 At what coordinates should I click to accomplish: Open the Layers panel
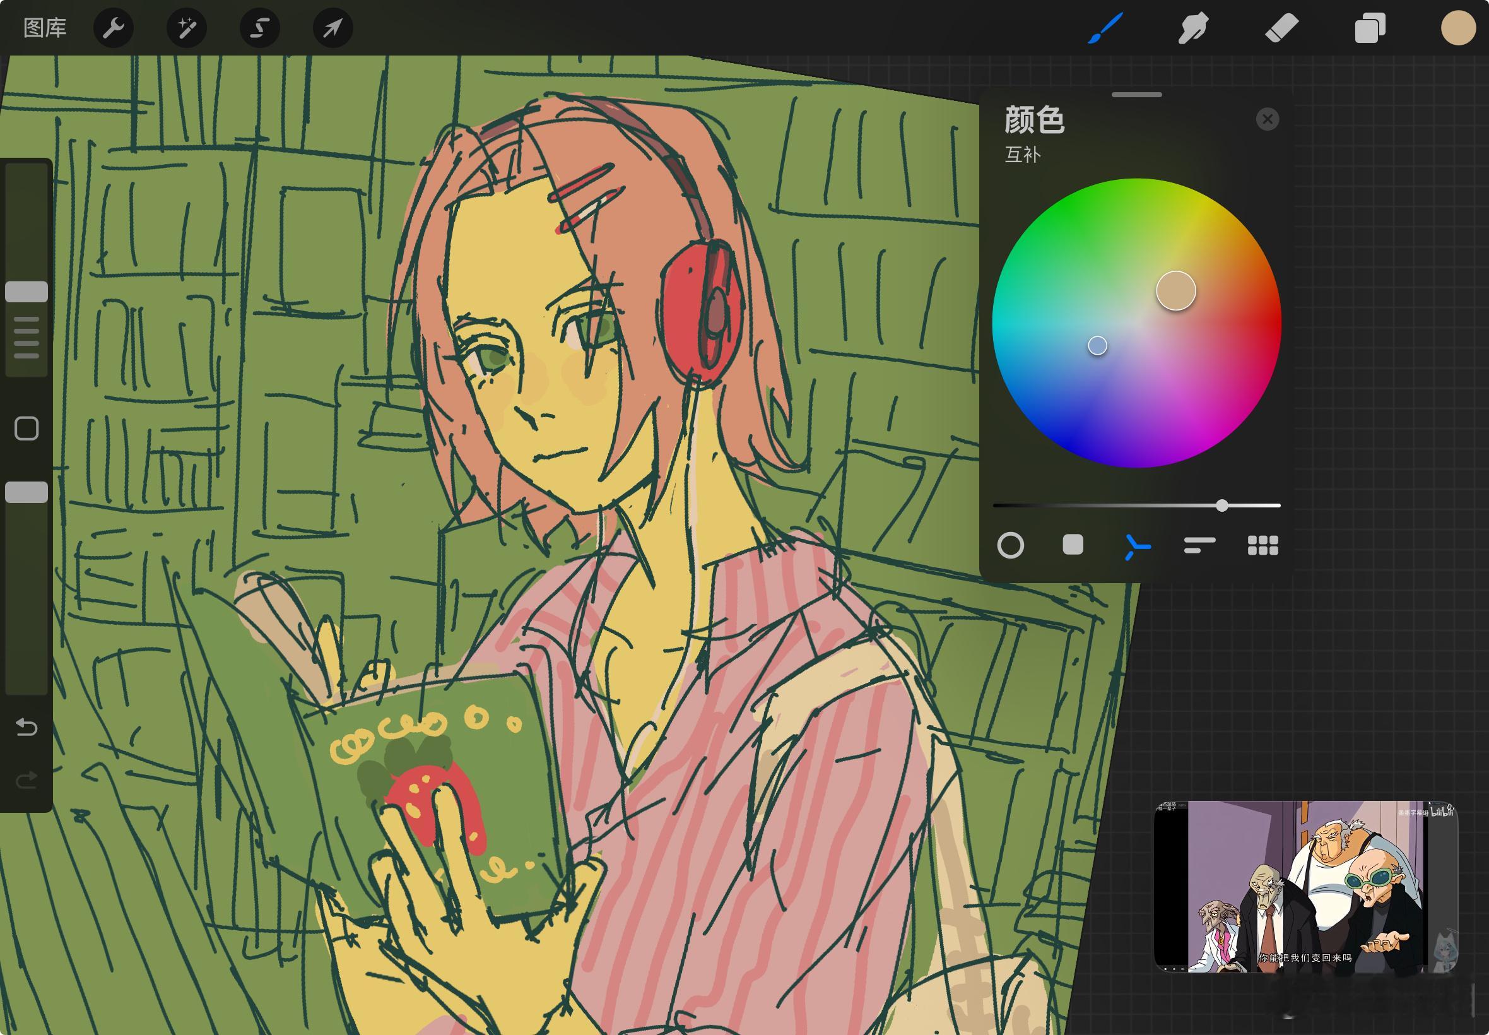click(1370, 28)
